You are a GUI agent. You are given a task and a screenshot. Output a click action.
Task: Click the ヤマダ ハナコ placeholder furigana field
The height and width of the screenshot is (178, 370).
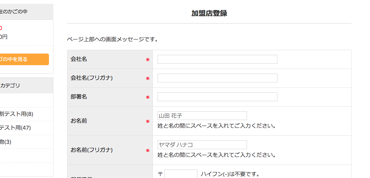pos(202,145)
